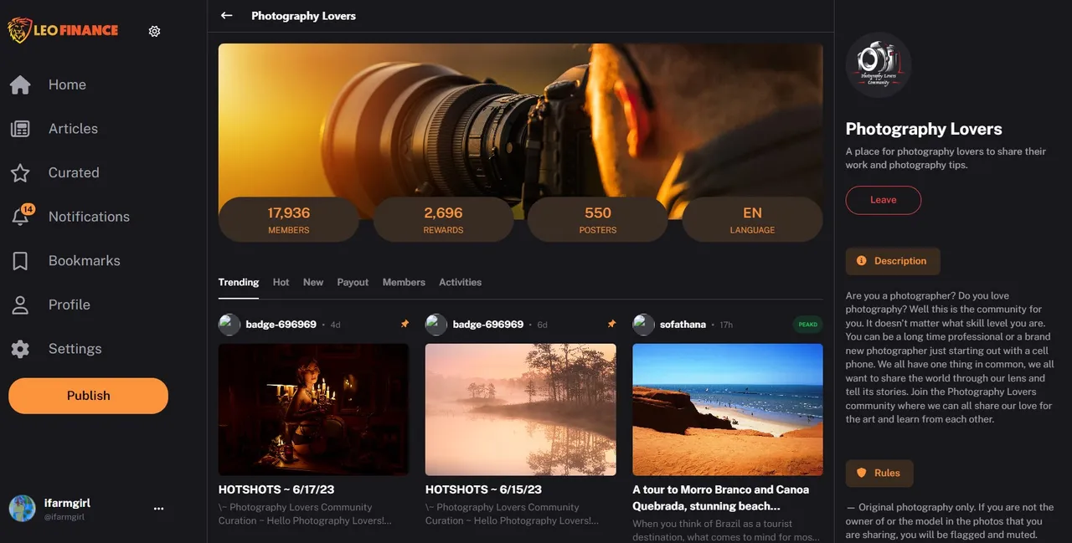Click the info icon in the Description label
The height and width of the screenshot is (543, 1072).
click(x=861, y=261)
